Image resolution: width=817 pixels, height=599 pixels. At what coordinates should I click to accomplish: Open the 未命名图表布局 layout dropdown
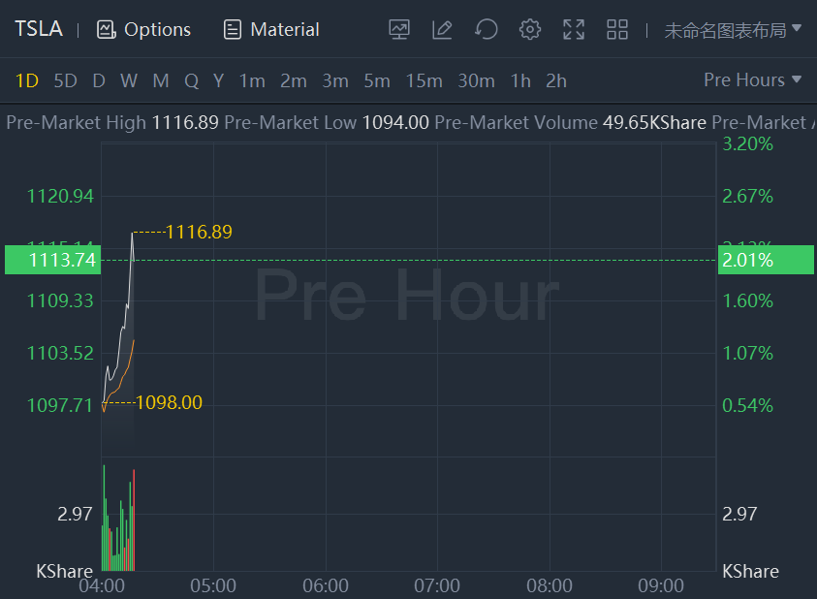733,29
